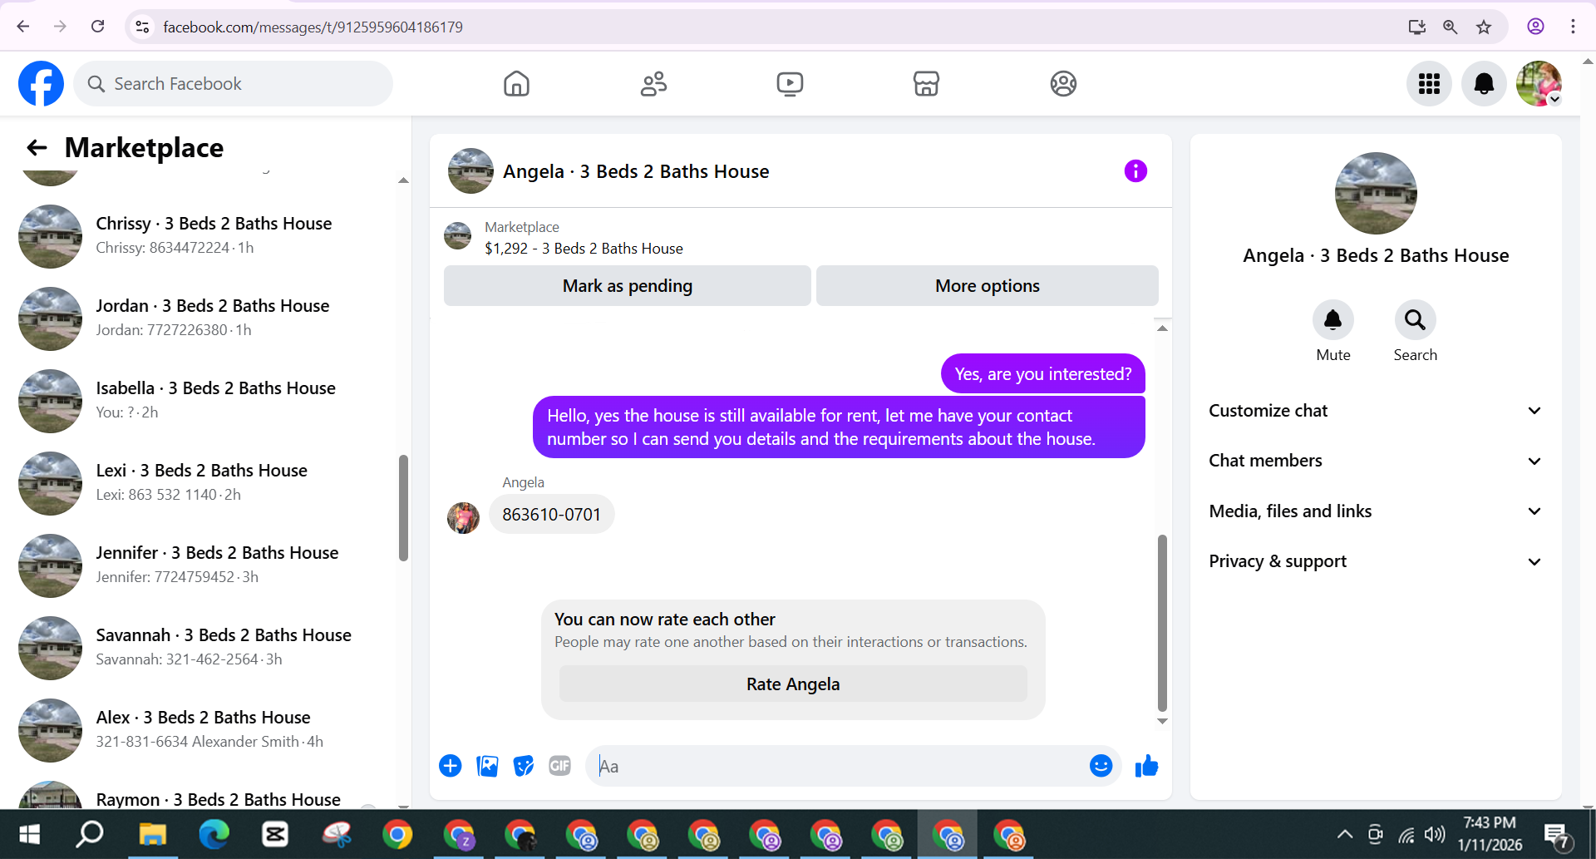Search in conversation using the magnifier icon
Viewport: 1596px width, 859px height.
pos(1415,320)
